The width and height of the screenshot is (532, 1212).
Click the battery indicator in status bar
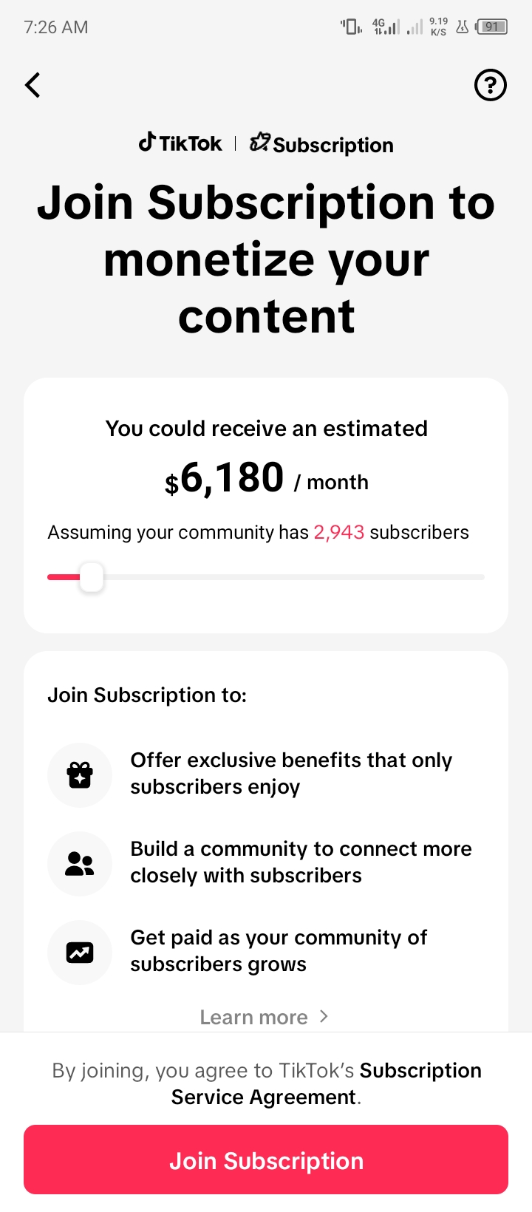pyautogui.click(x=492, y=27)
